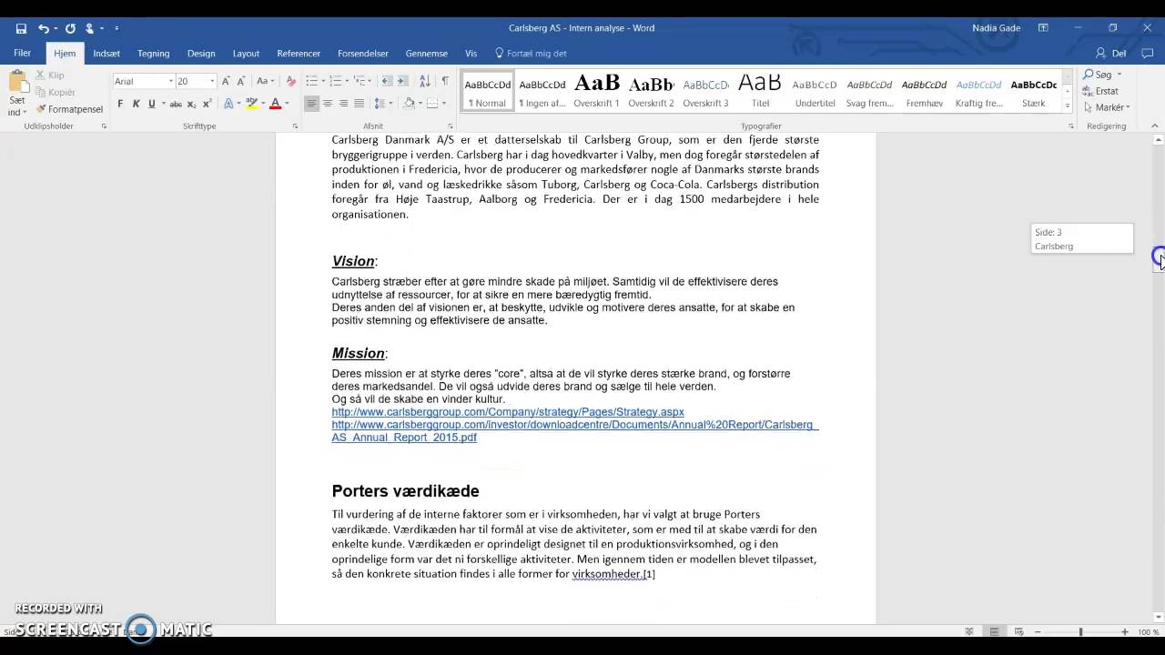
Task: Open the Afsnit paragraph dialog launcher
Action: 451,126
